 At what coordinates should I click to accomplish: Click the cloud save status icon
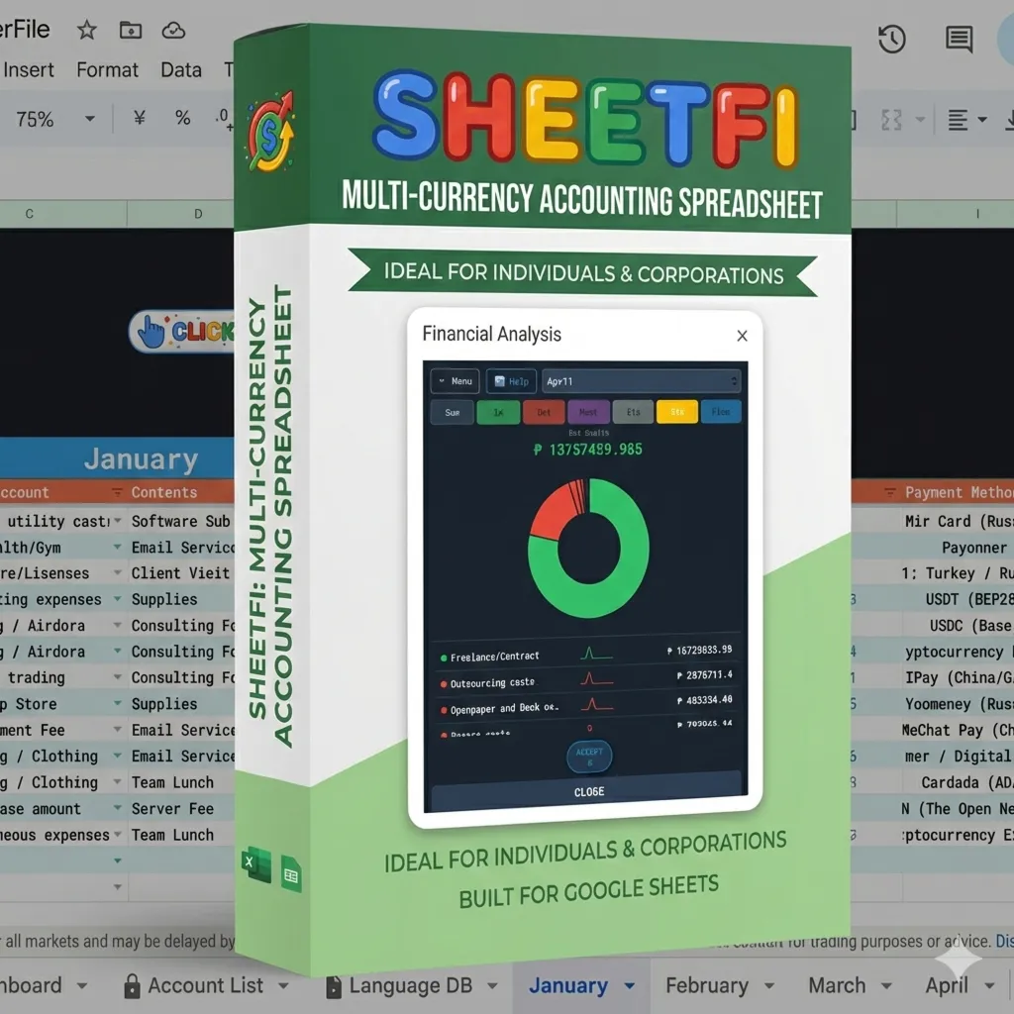(x=175, y=30)
